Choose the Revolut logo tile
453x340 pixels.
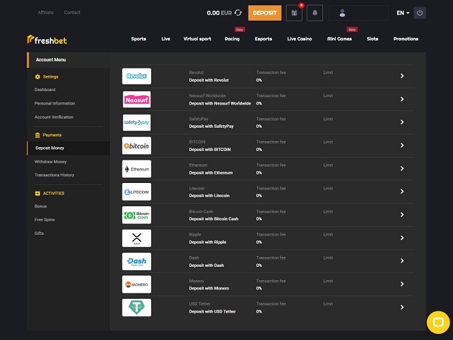coord(137,77)
